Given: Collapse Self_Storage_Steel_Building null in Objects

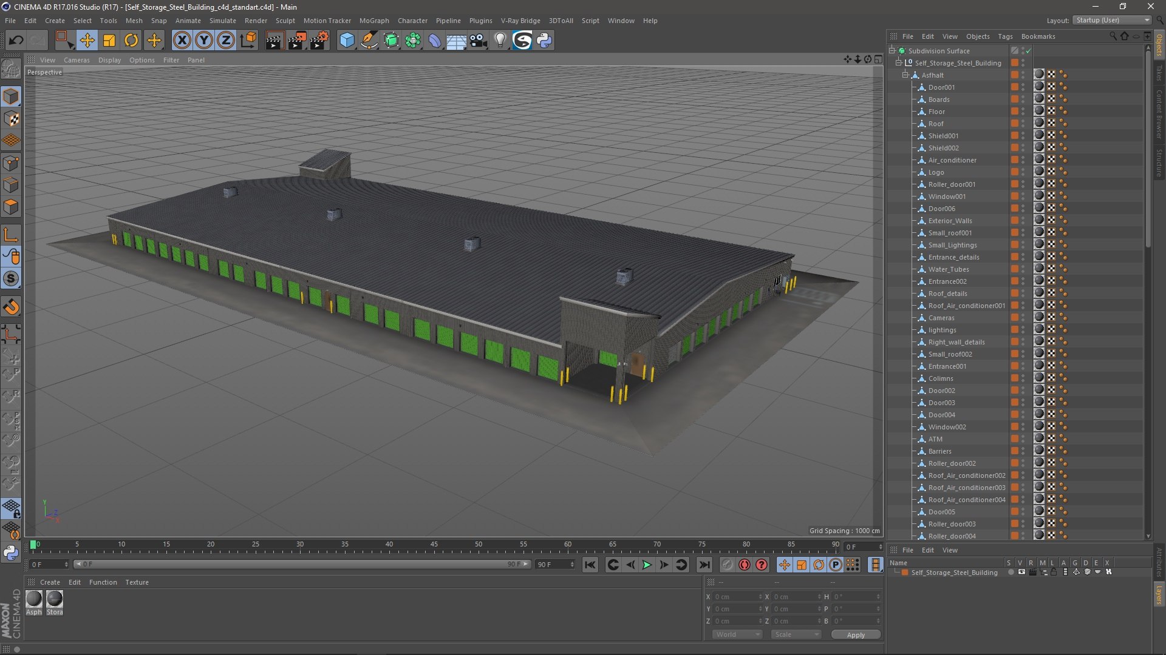Looking at the screenshot, I should point(899,62).
